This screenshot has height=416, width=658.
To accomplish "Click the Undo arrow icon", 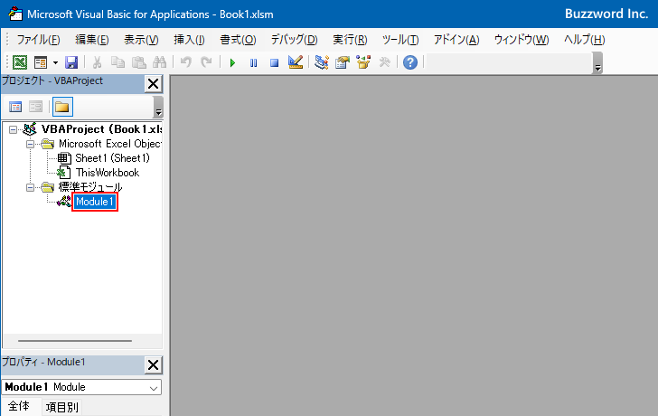I will tap(186, 62).
